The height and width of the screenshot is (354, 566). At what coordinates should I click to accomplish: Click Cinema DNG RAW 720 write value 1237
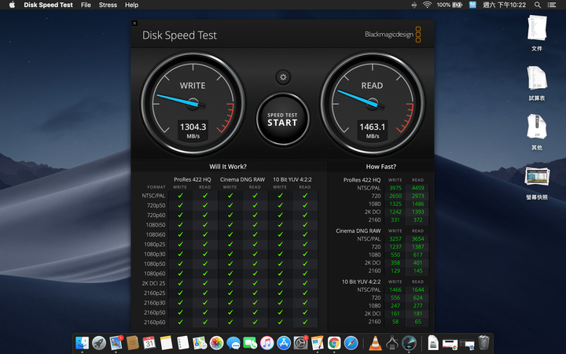point(395,247)
